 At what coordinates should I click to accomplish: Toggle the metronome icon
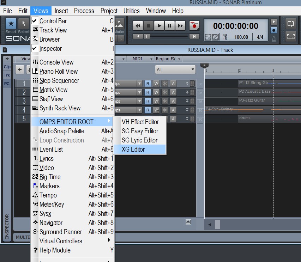(x=274, y=39)
